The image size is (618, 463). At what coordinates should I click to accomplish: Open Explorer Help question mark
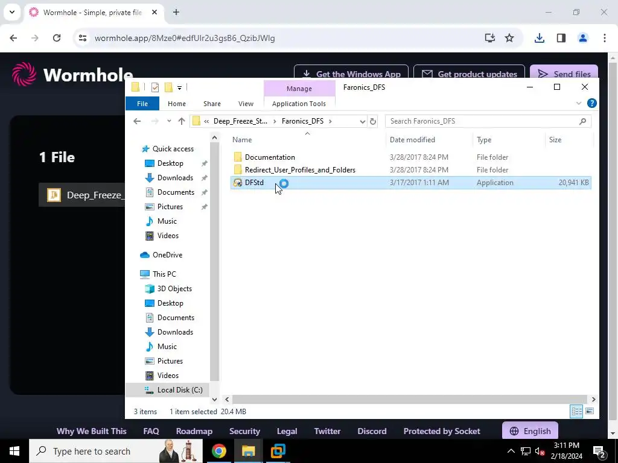[x=591, y=103]
